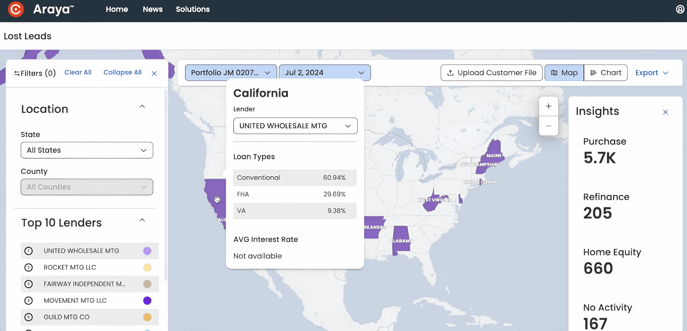Click the filter panel scrollbar
This screenshot has width=687, height=331.
pos(166,185)
